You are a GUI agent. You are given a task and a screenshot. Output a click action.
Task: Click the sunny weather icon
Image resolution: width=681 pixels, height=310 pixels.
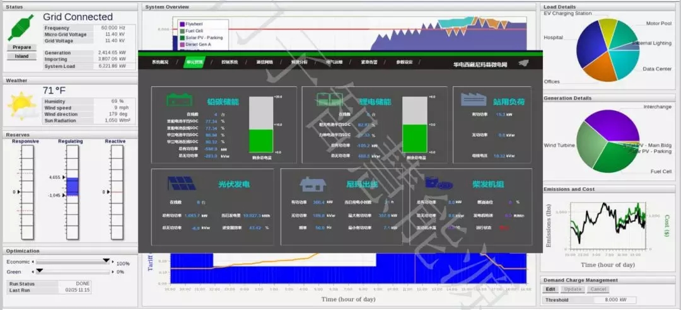21,104
